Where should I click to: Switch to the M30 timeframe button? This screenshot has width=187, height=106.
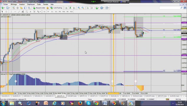64,11
